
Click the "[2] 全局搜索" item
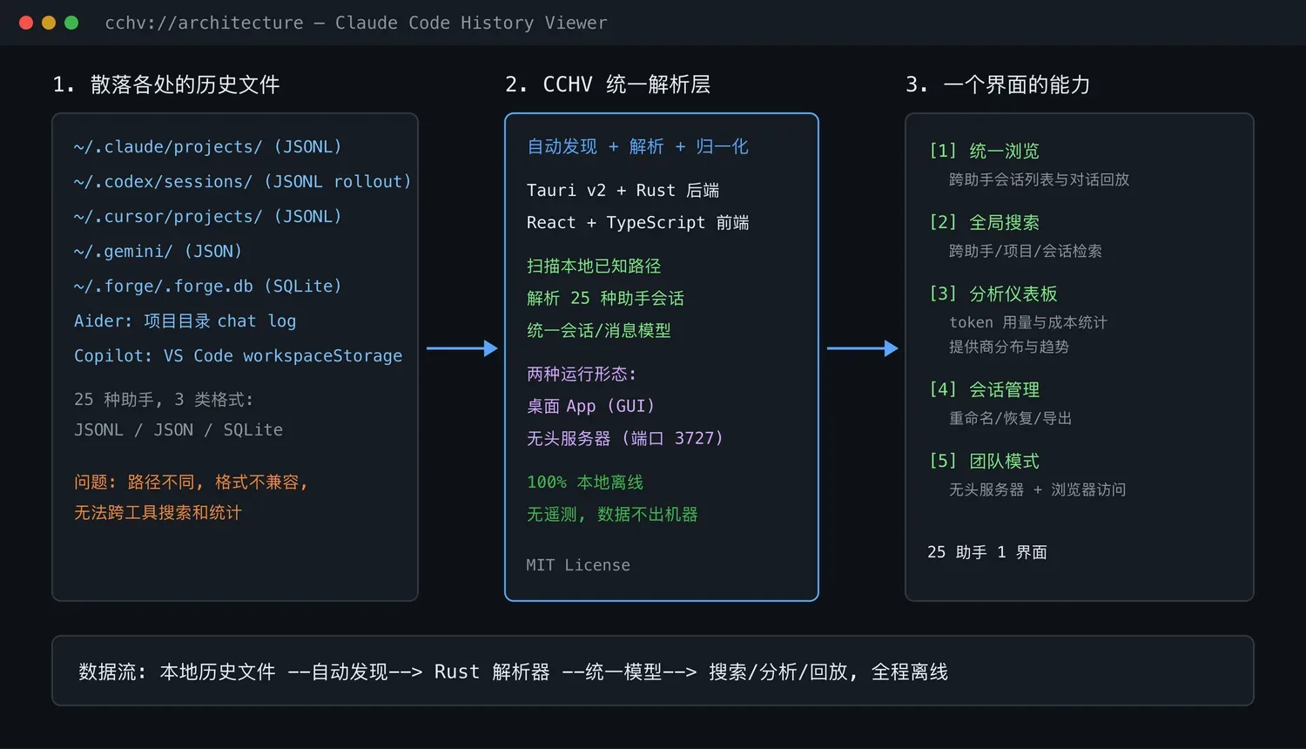(985, 222)
